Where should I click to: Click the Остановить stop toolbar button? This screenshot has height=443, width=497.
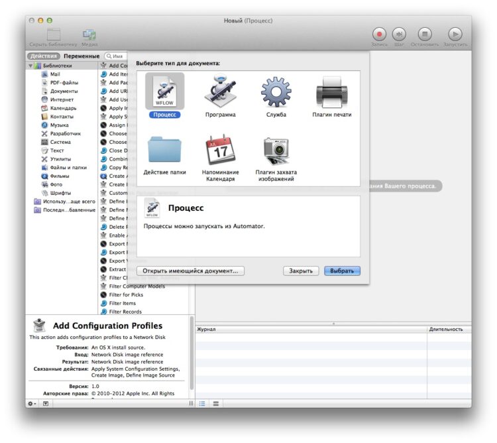coord(425,34)
